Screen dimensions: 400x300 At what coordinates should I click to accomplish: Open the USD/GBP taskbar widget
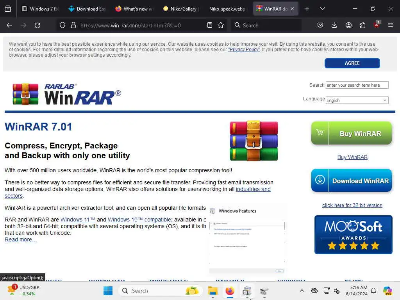tap(23, 291)
